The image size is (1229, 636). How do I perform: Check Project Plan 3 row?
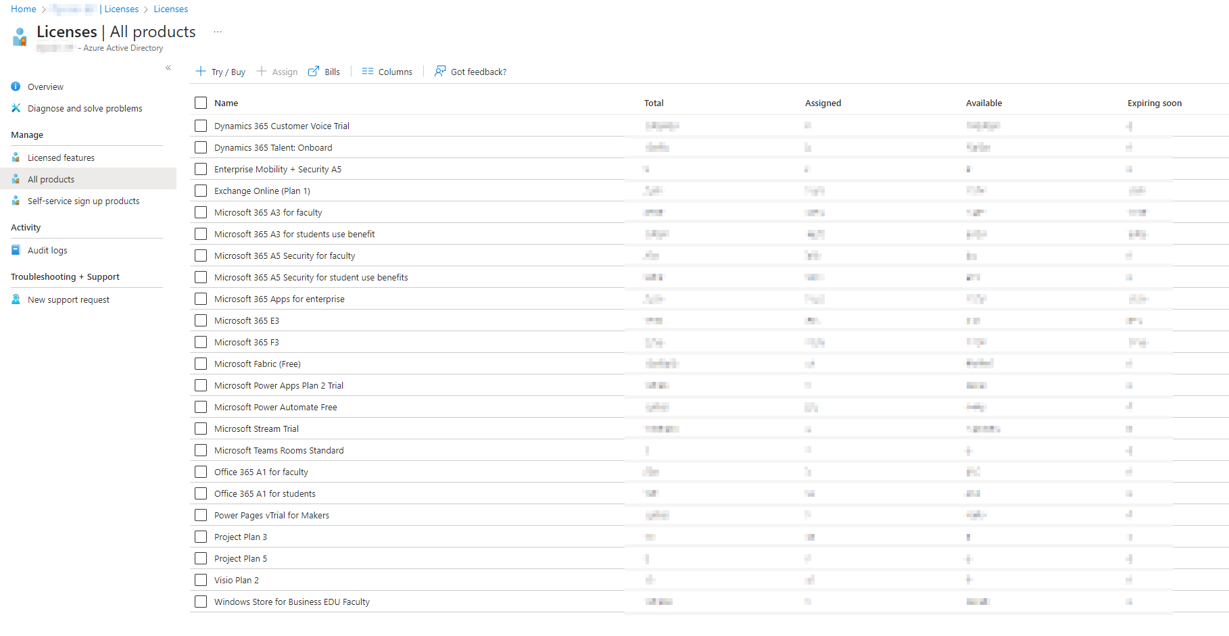201,537
